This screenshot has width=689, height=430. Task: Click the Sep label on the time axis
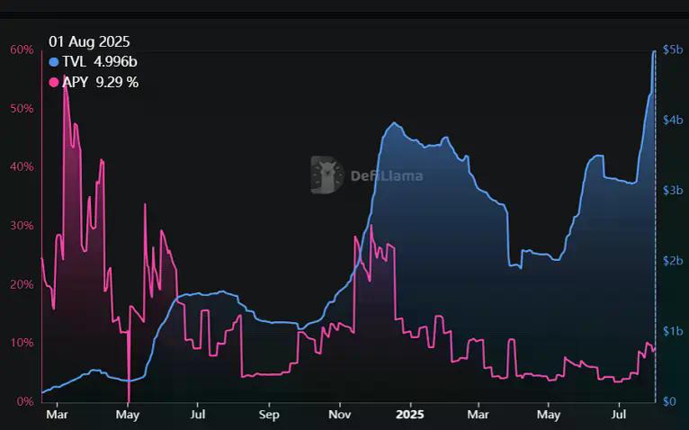(x=269, y=415)
